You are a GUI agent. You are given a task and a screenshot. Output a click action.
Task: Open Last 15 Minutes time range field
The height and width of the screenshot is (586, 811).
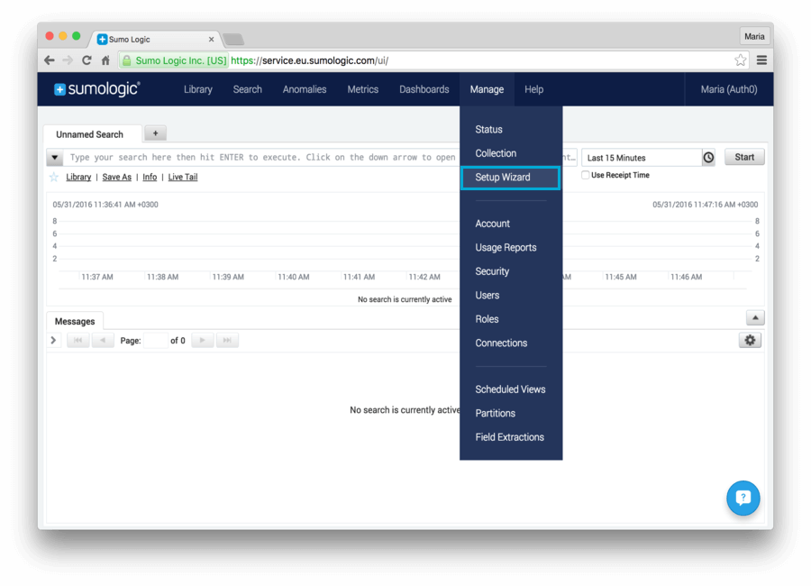tap(642, 158)
